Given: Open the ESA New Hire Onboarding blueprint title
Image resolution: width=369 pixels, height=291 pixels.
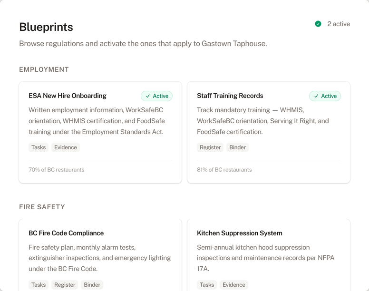Looking at the screenshot, I should 68,96.
